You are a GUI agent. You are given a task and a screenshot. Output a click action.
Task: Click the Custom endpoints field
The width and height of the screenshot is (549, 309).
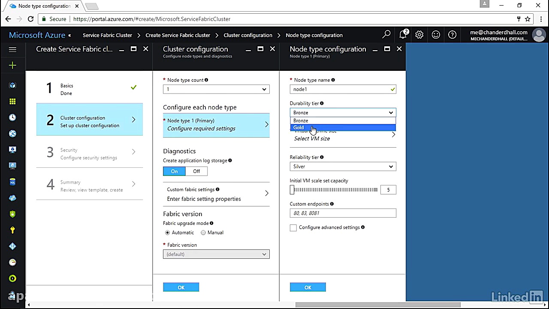(x=343, y=213)
